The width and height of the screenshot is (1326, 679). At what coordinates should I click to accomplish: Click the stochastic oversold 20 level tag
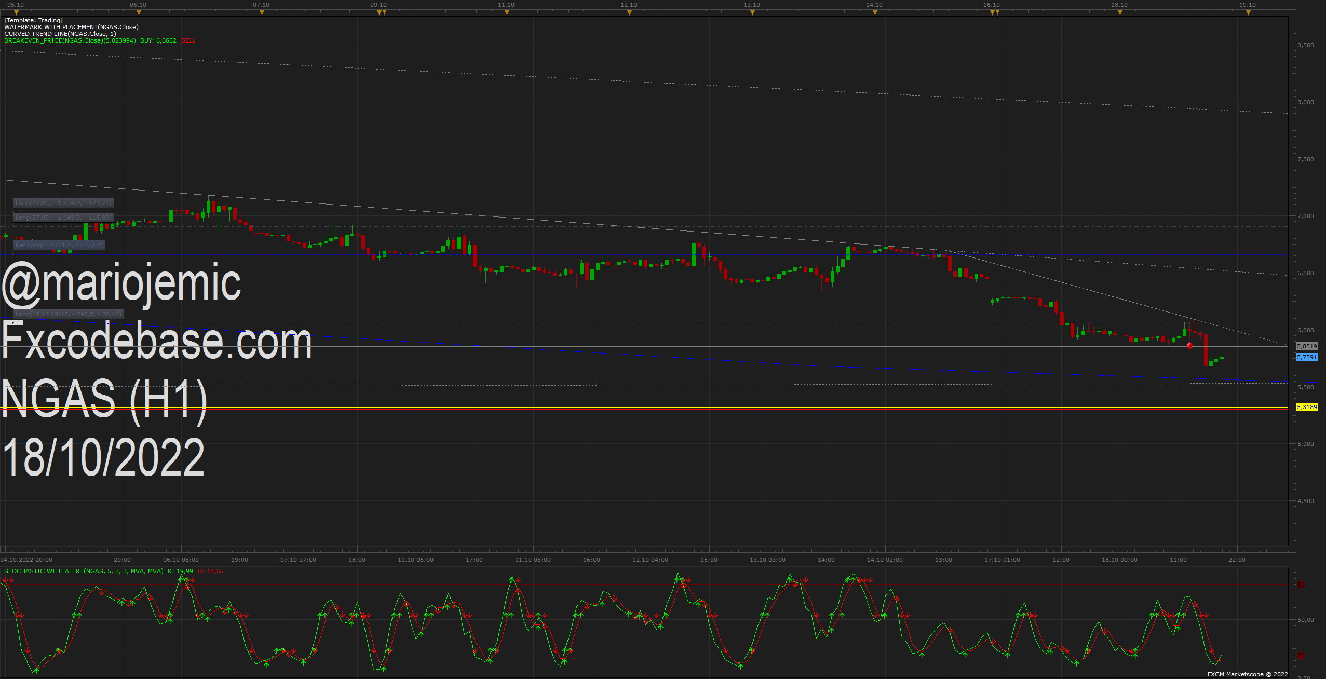click(1301, 656)
